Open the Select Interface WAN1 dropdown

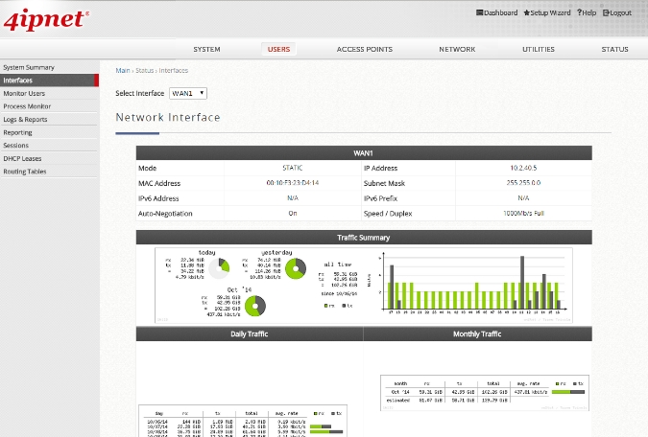click(x=188, y=93)
